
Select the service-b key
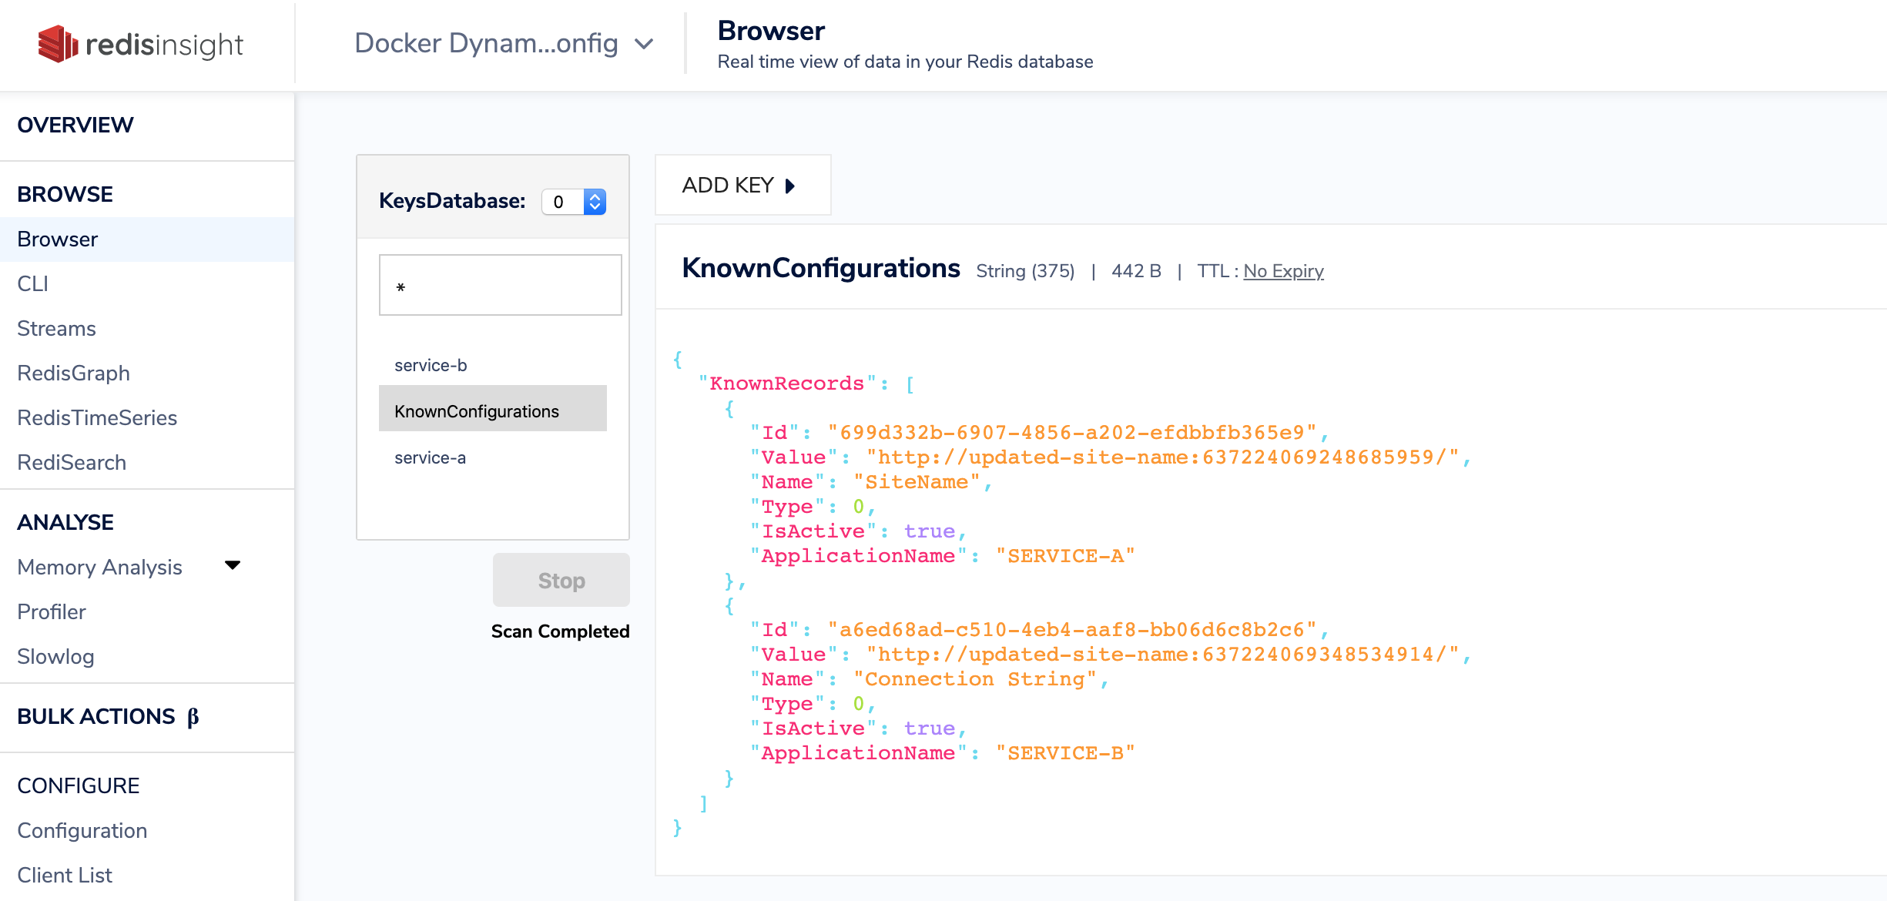point(431,365)
